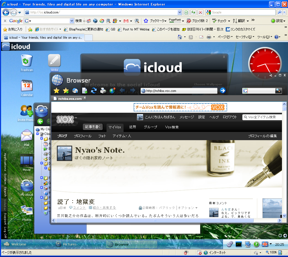Launch the Movie application icon
Screen dimensions: 288x257
(27, 163)
